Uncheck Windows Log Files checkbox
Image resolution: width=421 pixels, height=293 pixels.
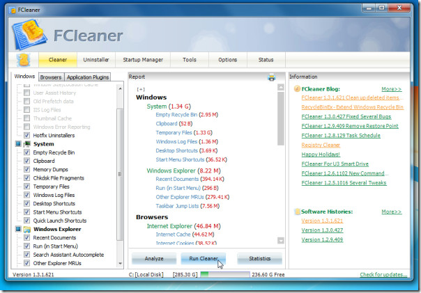tap(26, 195)
